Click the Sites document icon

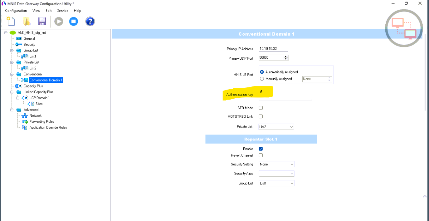pos(31,104)
